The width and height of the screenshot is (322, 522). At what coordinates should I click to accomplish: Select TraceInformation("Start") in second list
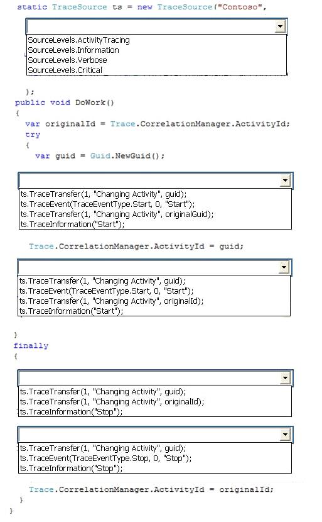point(72,225)
